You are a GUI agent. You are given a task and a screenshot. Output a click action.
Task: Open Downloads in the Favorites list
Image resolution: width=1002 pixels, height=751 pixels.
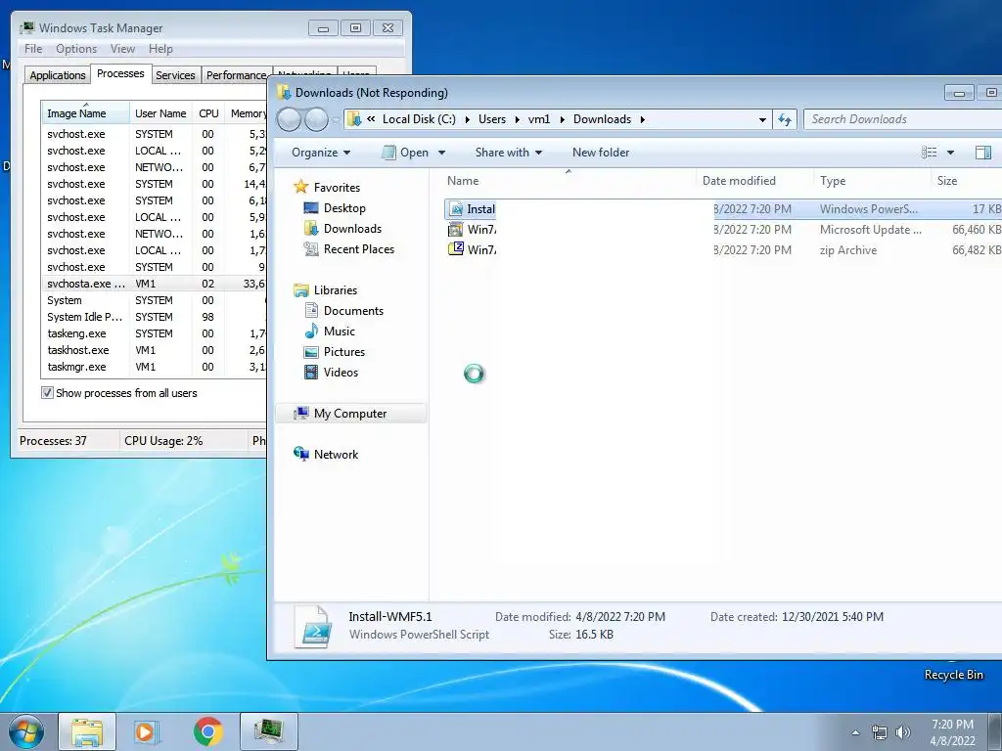point(352,229)
